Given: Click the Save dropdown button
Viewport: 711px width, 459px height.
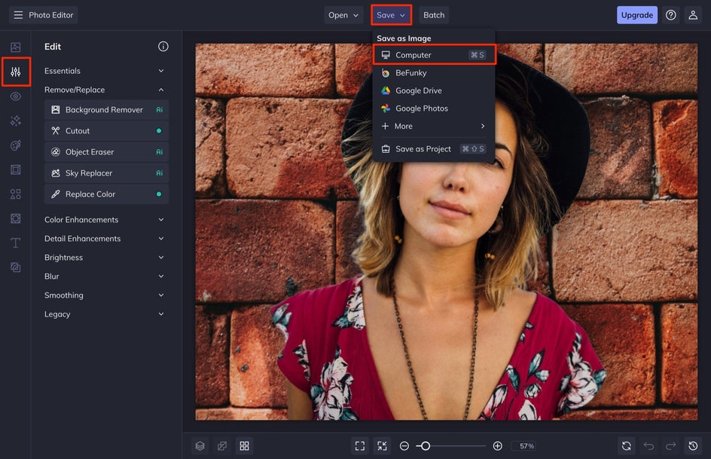Looking at the screenshot, I should 392,15.
